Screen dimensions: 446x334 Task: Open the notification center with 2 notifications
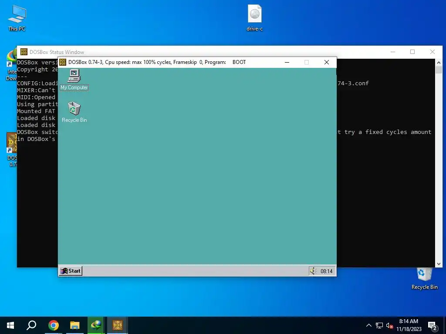coord(432,326)
